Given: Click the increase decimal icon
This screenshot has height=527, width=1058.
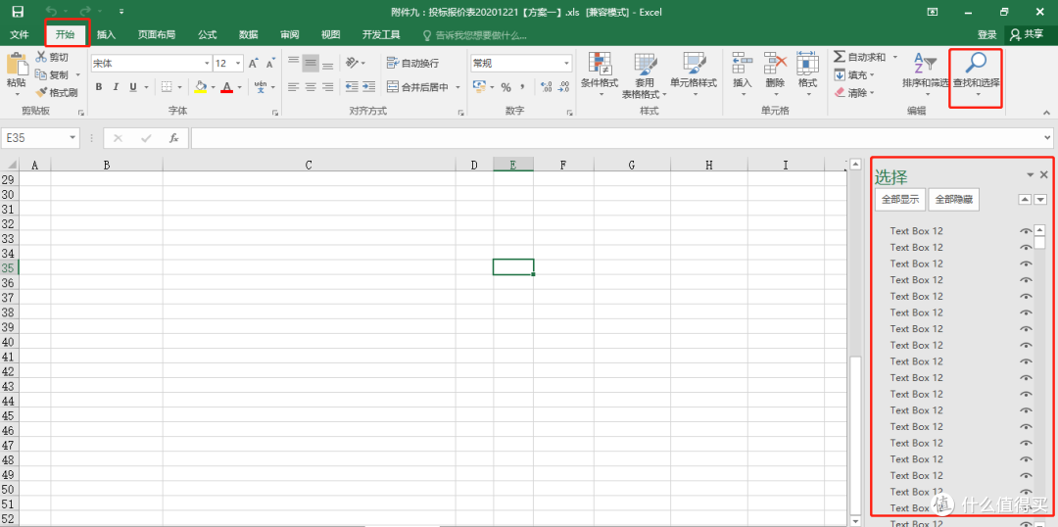Looking at the screenshot, I should click(547, 87).
